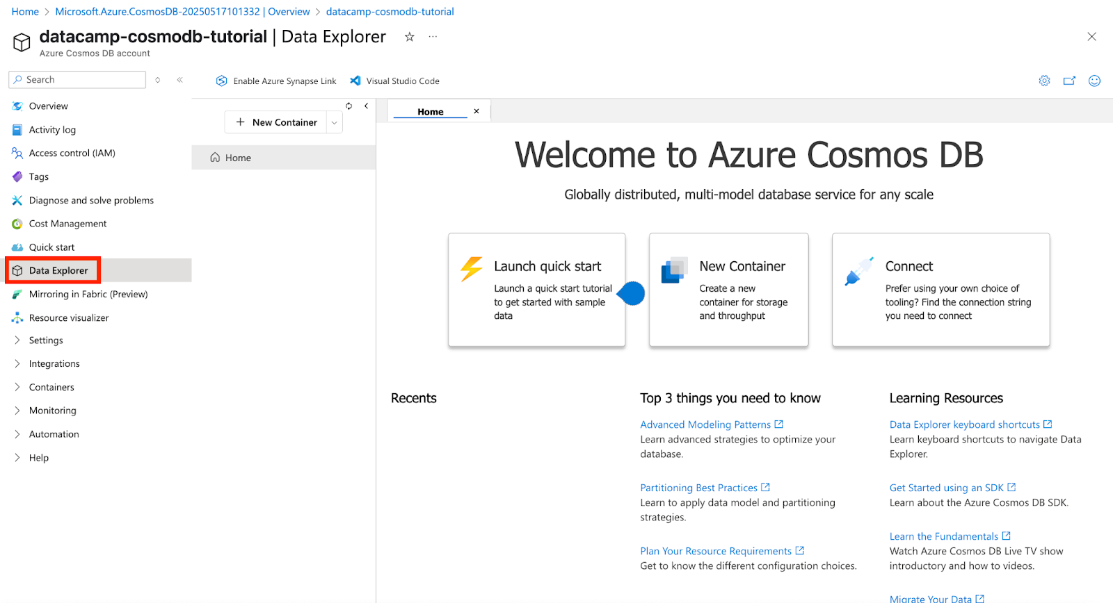
Task: Click Enable Azure Synapse Link button
Action: (x=276, y=81)
